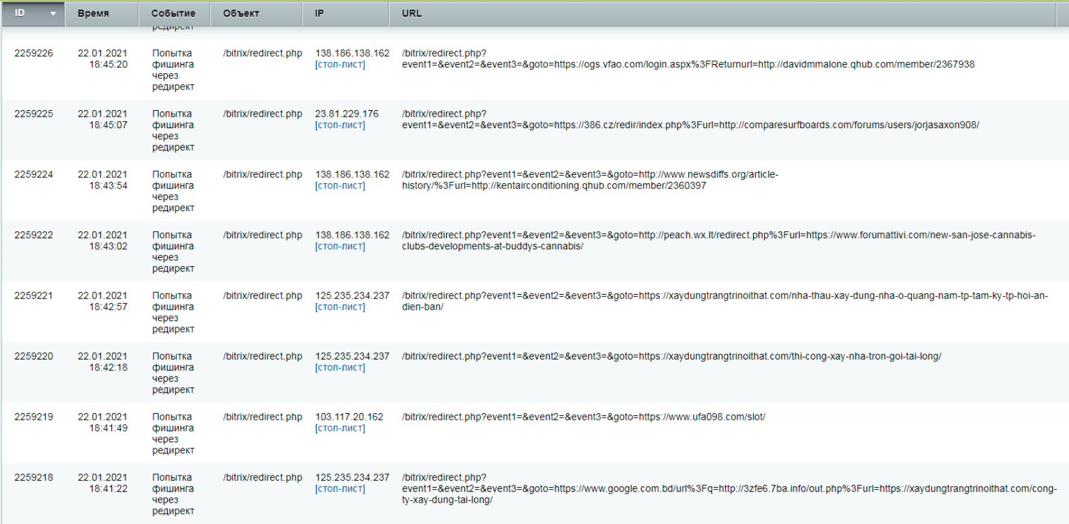Click /bitrix/redirect.php object in row 2259226
Image resolution: width=1069 pixels, height=524 pixels.
263,53
